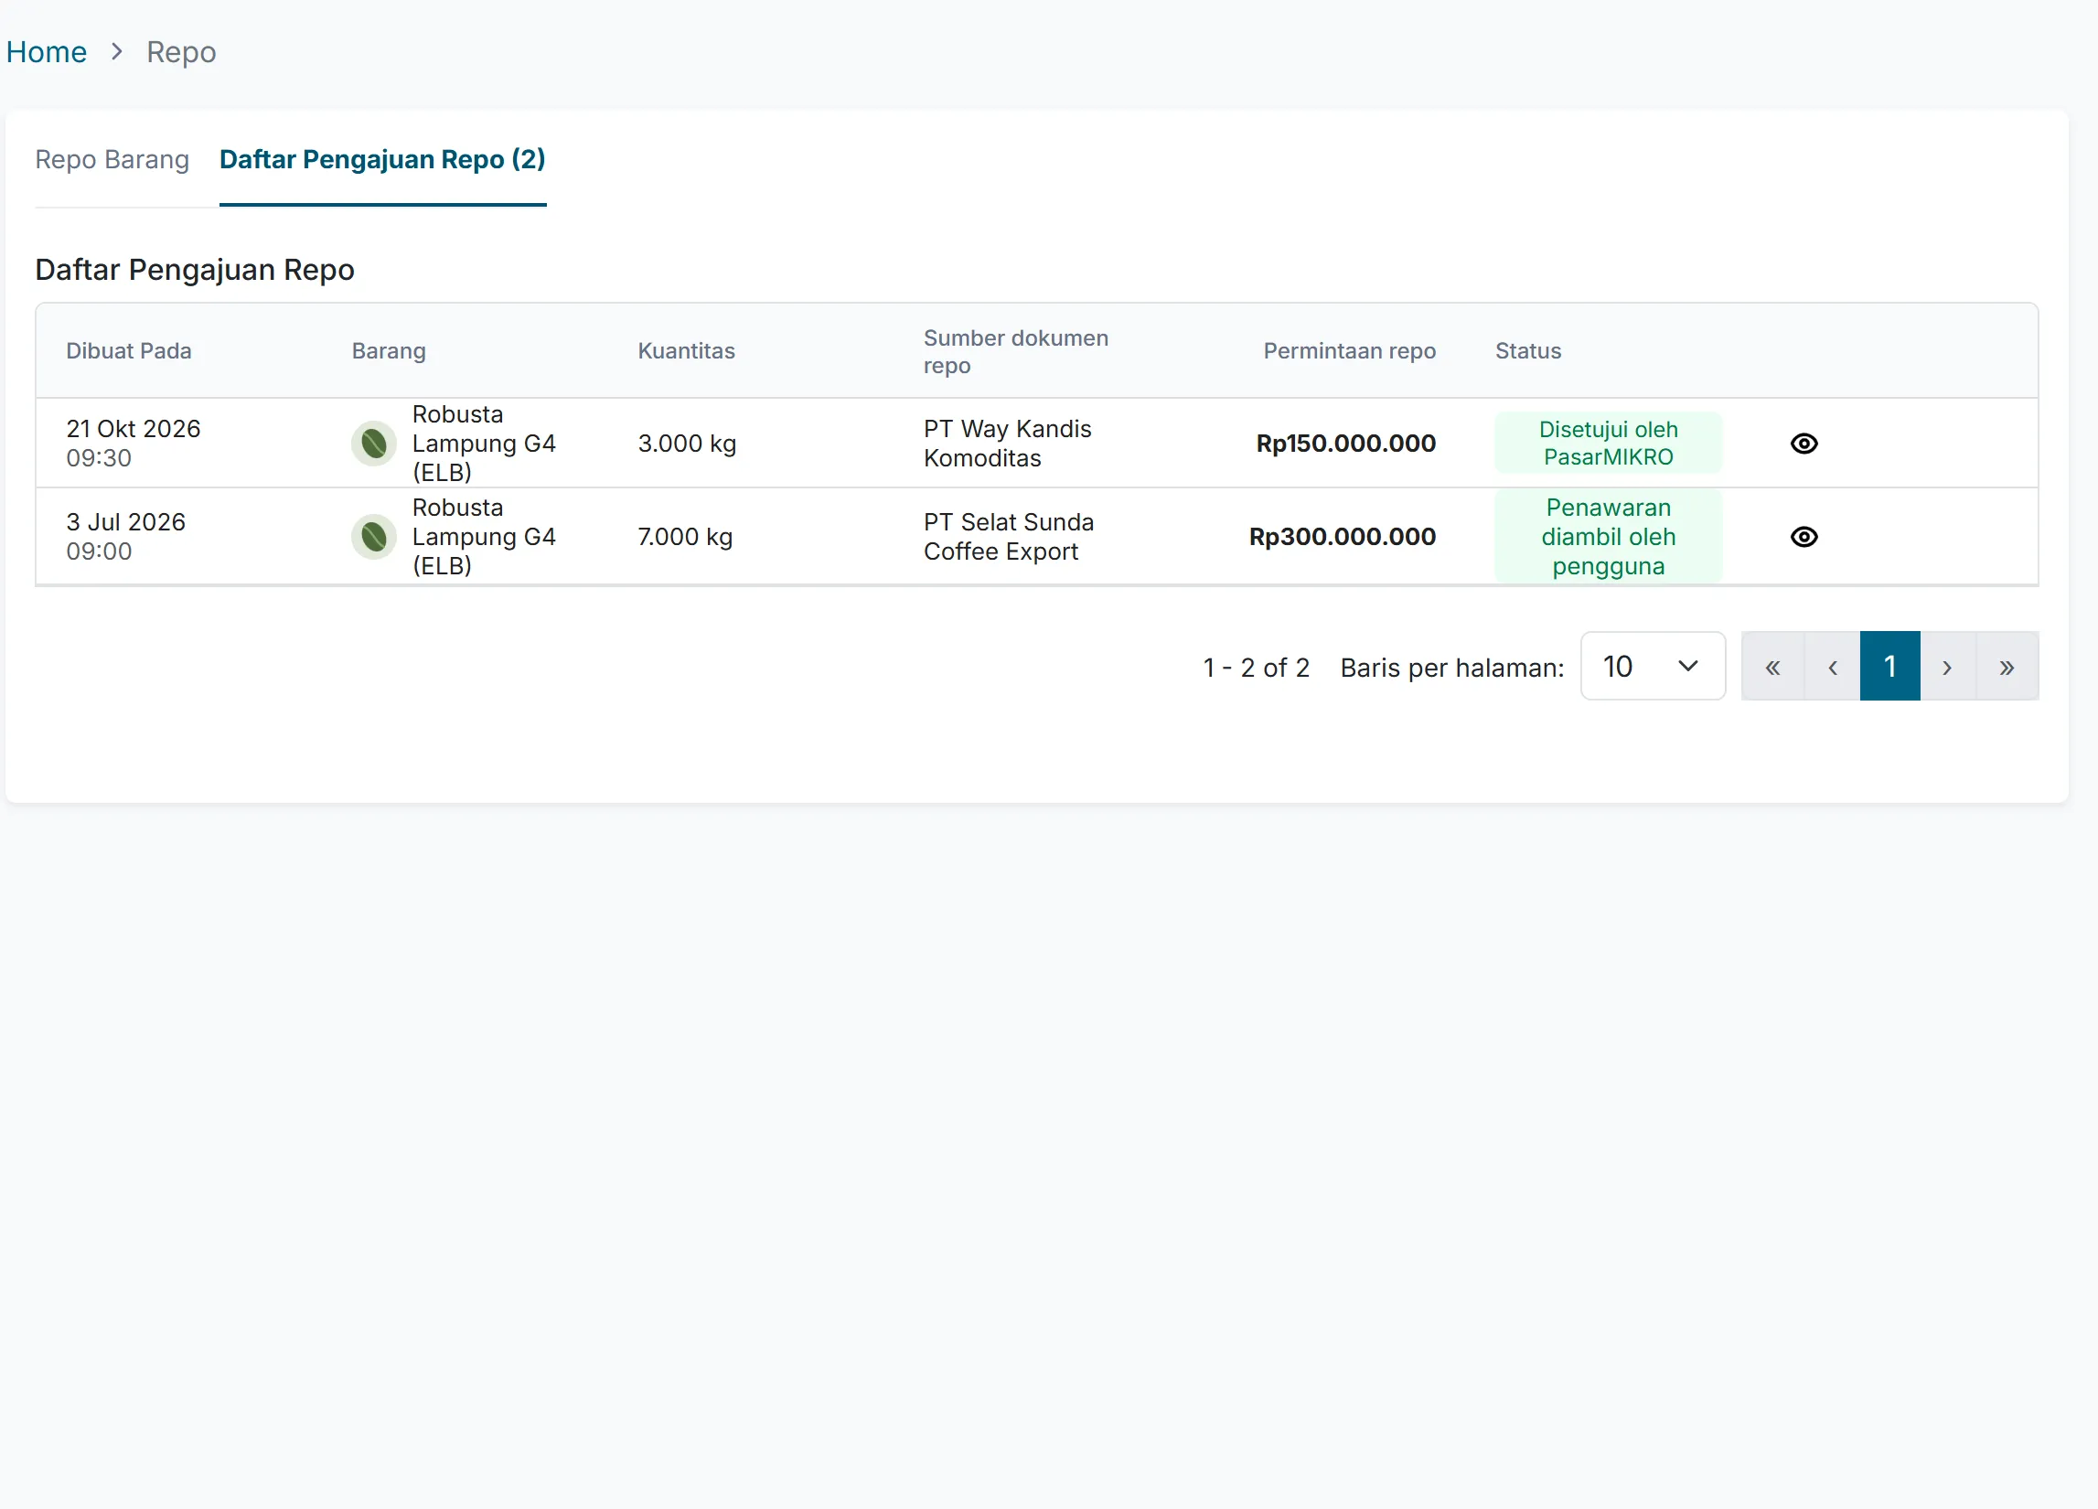Go to the next page
Screen dimensions: 2098x1509
point(1947,666)
